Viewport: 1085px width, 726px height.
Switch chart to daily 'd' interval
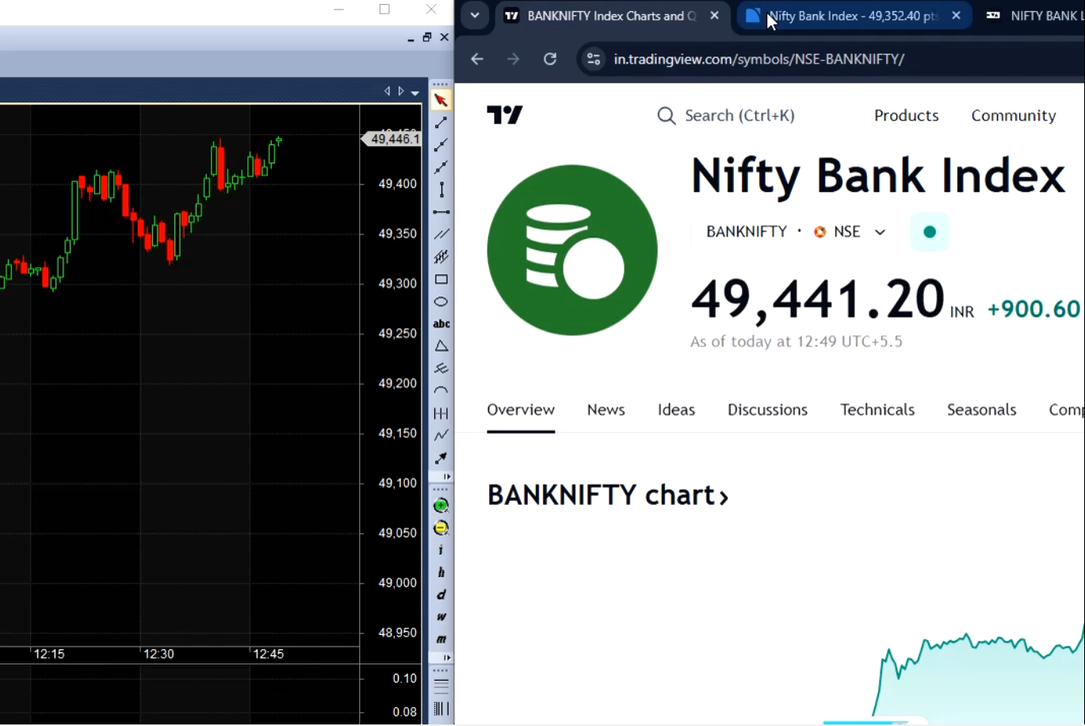pyautogui.click(x=441, y=594)
